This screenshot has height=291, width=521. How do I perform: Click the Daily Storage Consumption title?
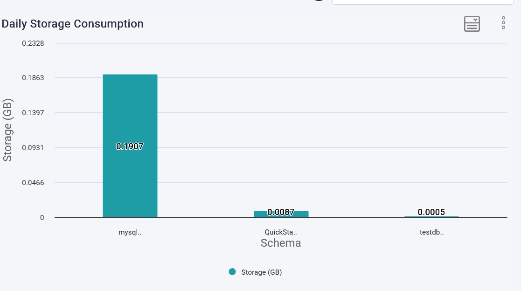tap(73, 23)
